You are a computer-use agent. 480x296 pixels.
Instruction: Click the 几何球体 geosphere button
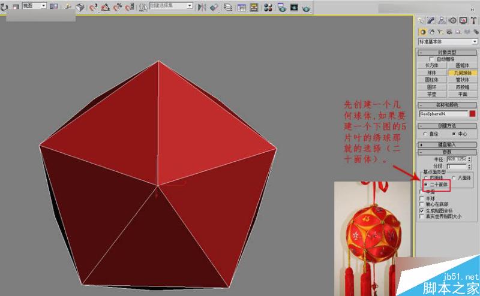point(462,73)
